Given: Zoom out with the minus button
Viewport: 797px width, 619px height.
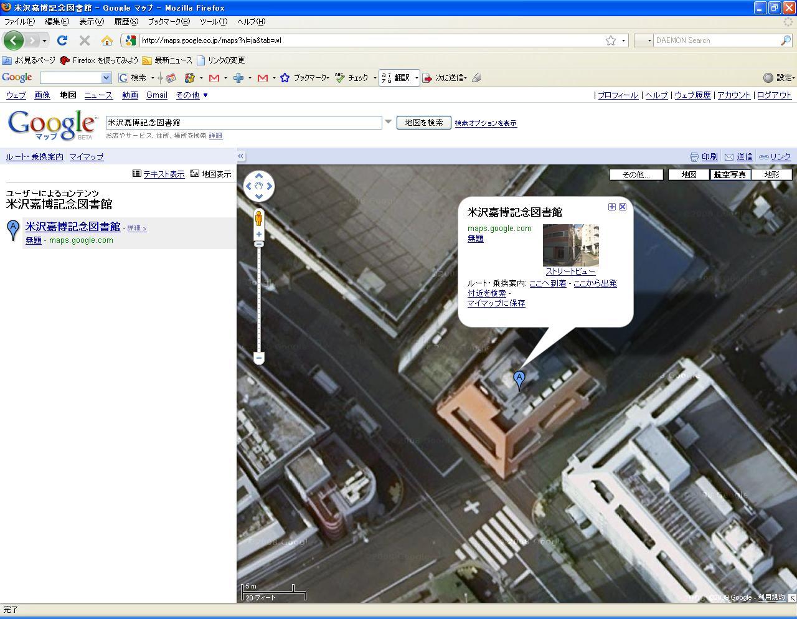Looking at the screenshot, I should click(259, 358).
